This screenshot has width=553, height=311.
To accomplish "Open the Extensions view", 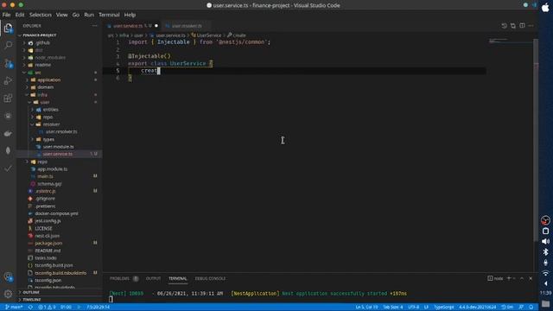I will pos(8,98).
